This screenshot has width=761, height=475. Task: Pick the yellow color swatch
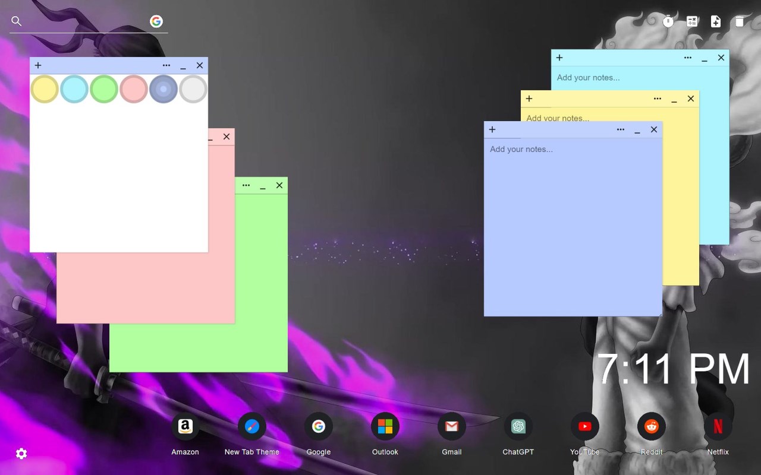(x=45, y=89)
